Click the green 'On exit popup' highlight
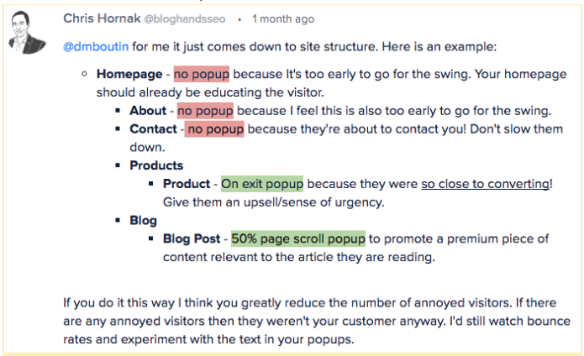Screen dimensions: 584x356 (x=262, y=185)
